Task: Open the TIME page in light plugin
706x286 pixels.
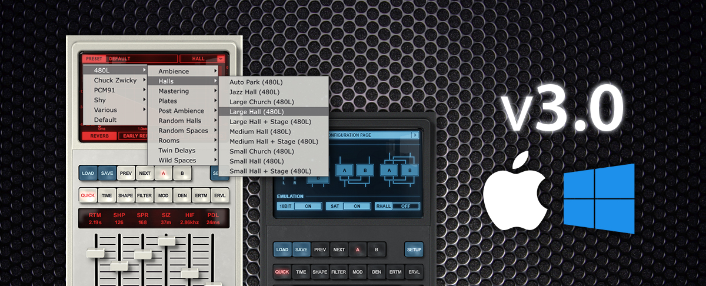Action: [x=106, y=195]
